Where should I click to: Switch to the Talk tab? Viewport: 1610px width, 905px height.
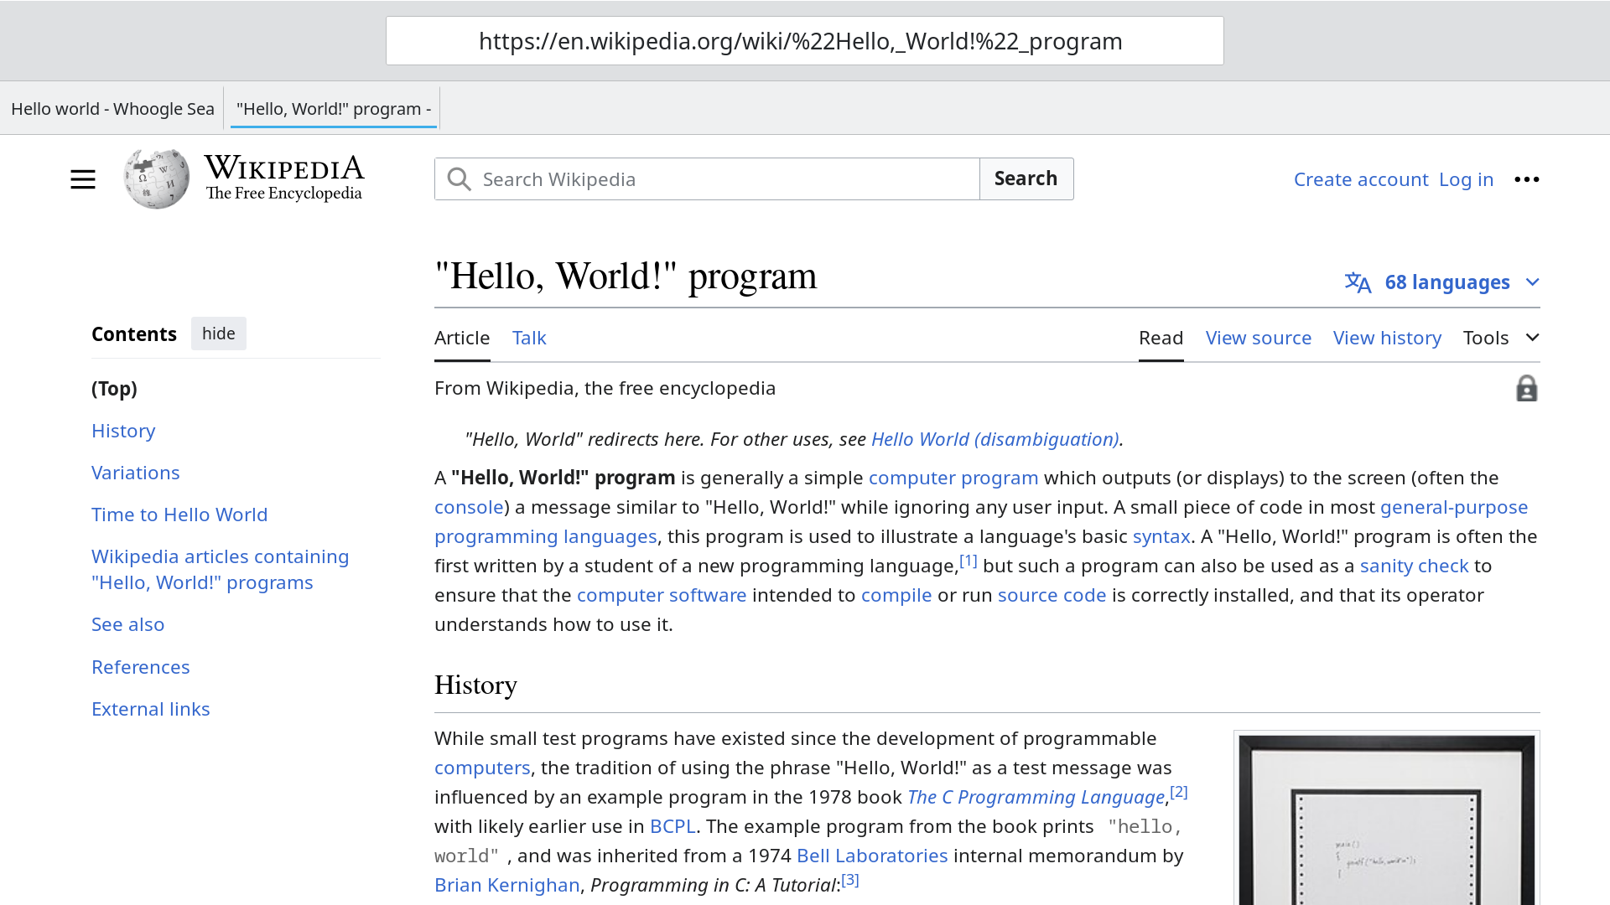[529, 338]
